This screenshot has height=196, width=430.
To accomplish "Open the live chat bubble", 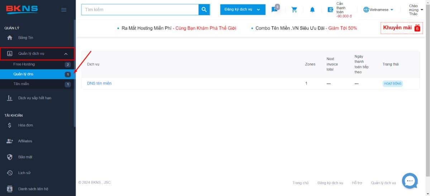I will [410, 181].
